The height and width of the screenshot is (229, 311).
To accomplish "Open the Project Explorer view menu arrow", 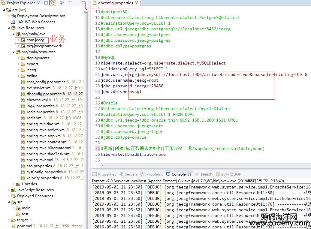I will [71, 2].
